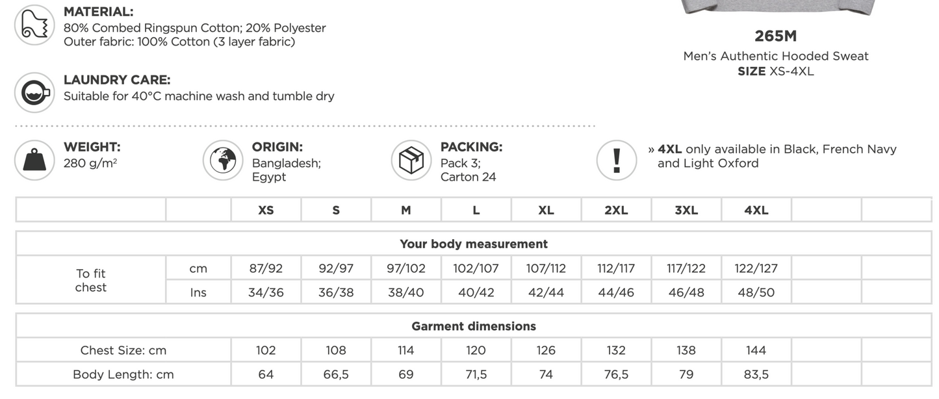This screenshot has width=939, height=399.
Task: Click the packing box icon
Action: pos(411,160)
